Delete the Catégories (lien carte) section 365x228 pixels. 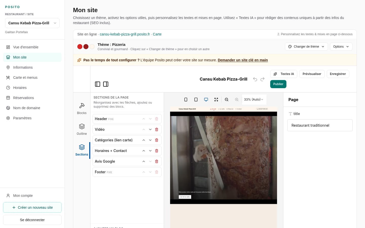click(x=157, y=140)
